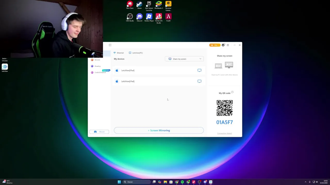Screen dimensions: 330x185
Task: Click the LetsView taskbar icon
Action: pyautogui.click(x=211, y=182)
